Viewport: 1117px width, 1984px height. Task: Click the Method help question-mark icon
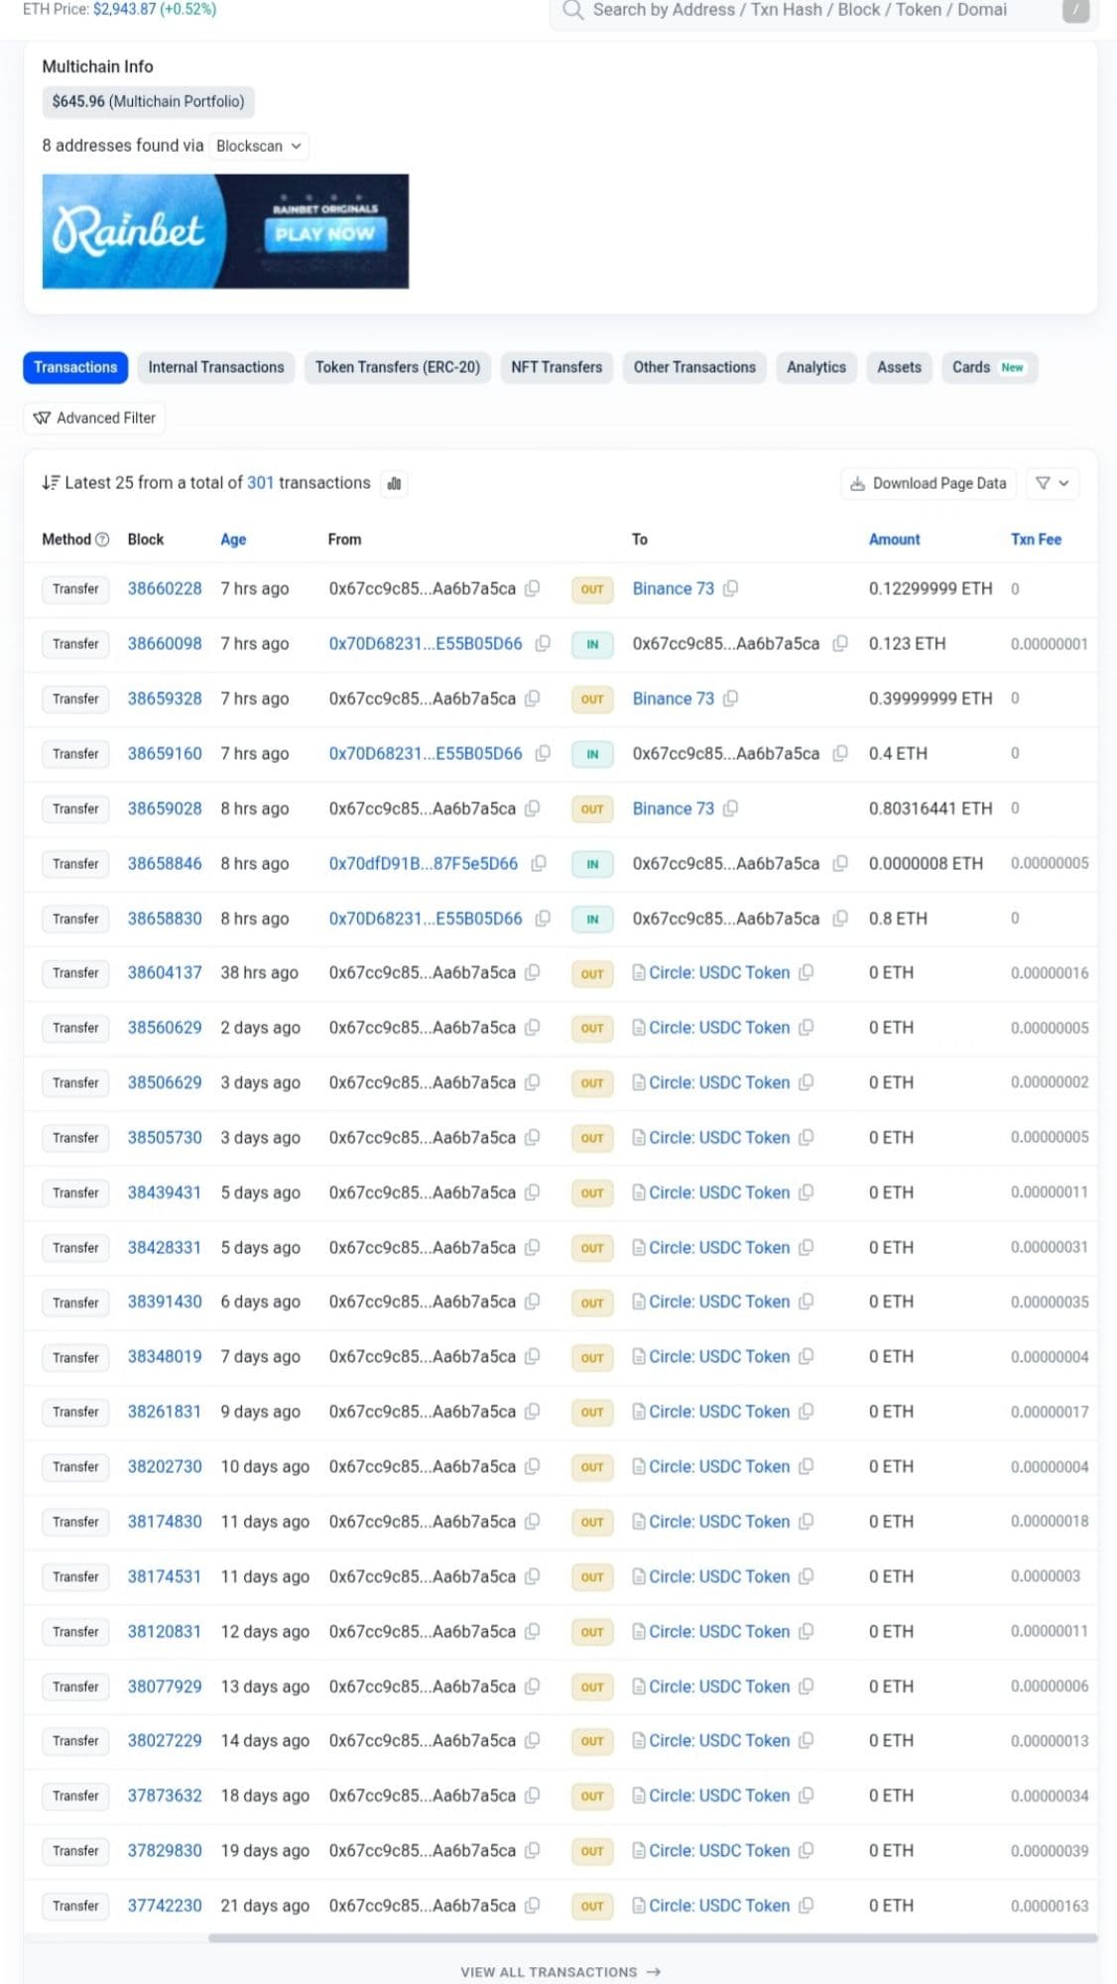click(102, 540)
